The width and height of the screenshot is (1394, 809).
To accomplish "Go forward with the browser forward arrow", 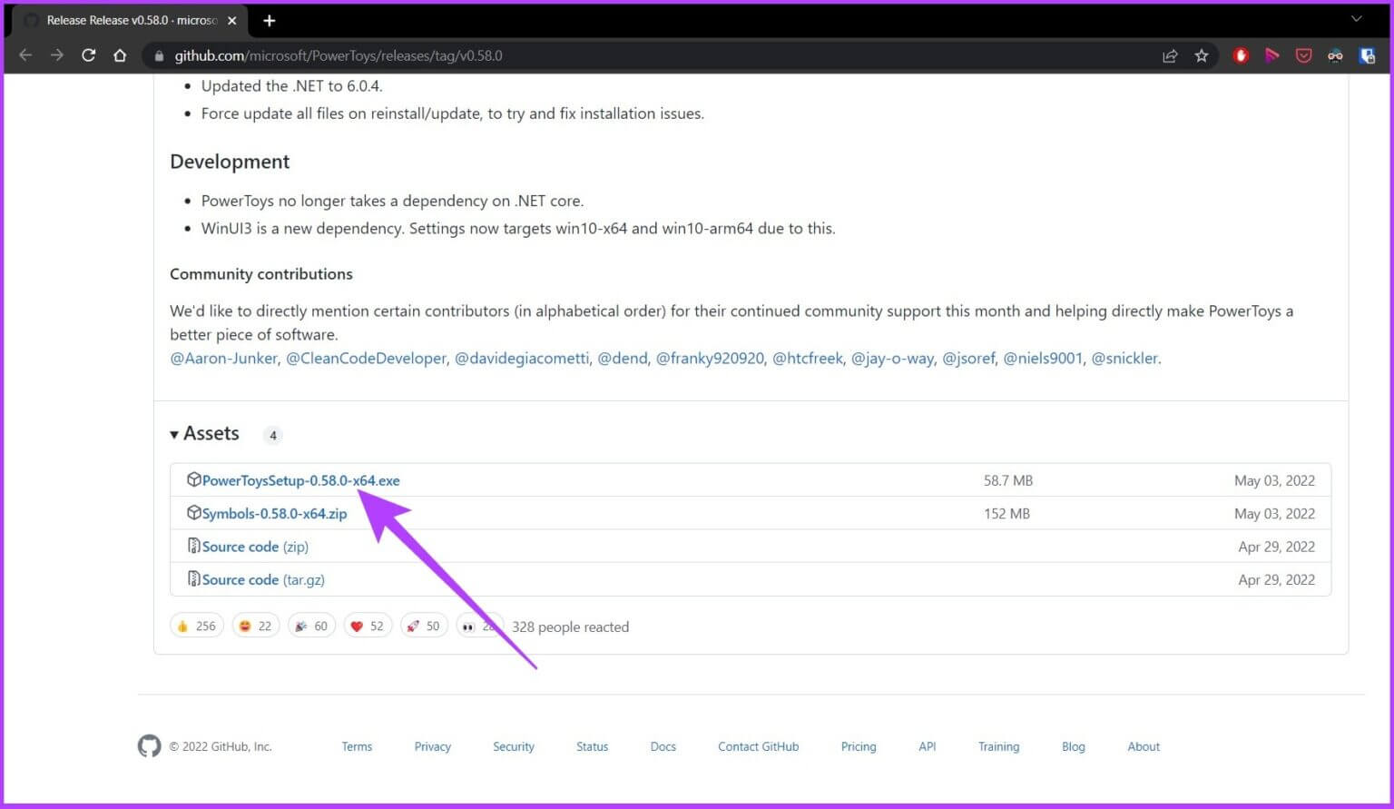I will (x=57, y=55).
